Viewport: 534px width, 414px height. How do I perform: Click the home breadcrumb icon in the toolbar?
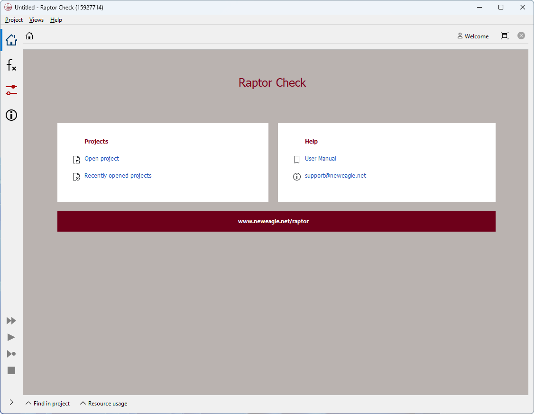(x=29, y=36)
